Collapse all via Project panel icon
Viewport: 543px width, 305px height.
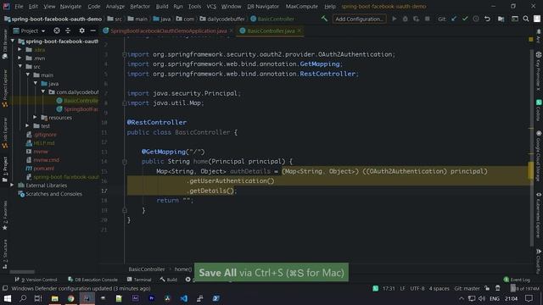pos(68,30)
